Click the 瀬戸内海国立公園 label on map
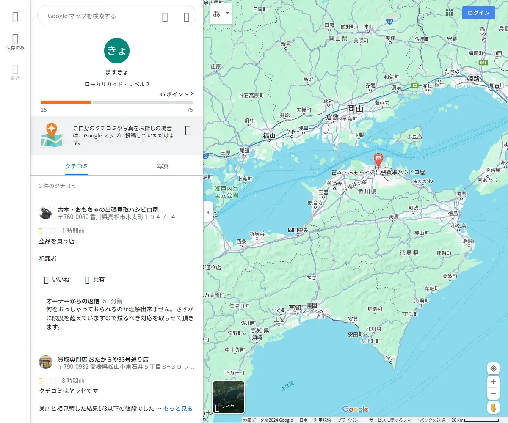 (x=226, y=192)
